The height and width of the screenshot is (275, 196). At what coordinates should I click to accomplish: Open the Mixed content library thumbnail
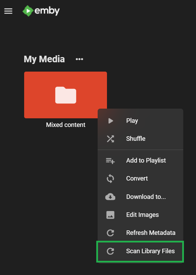66,95
